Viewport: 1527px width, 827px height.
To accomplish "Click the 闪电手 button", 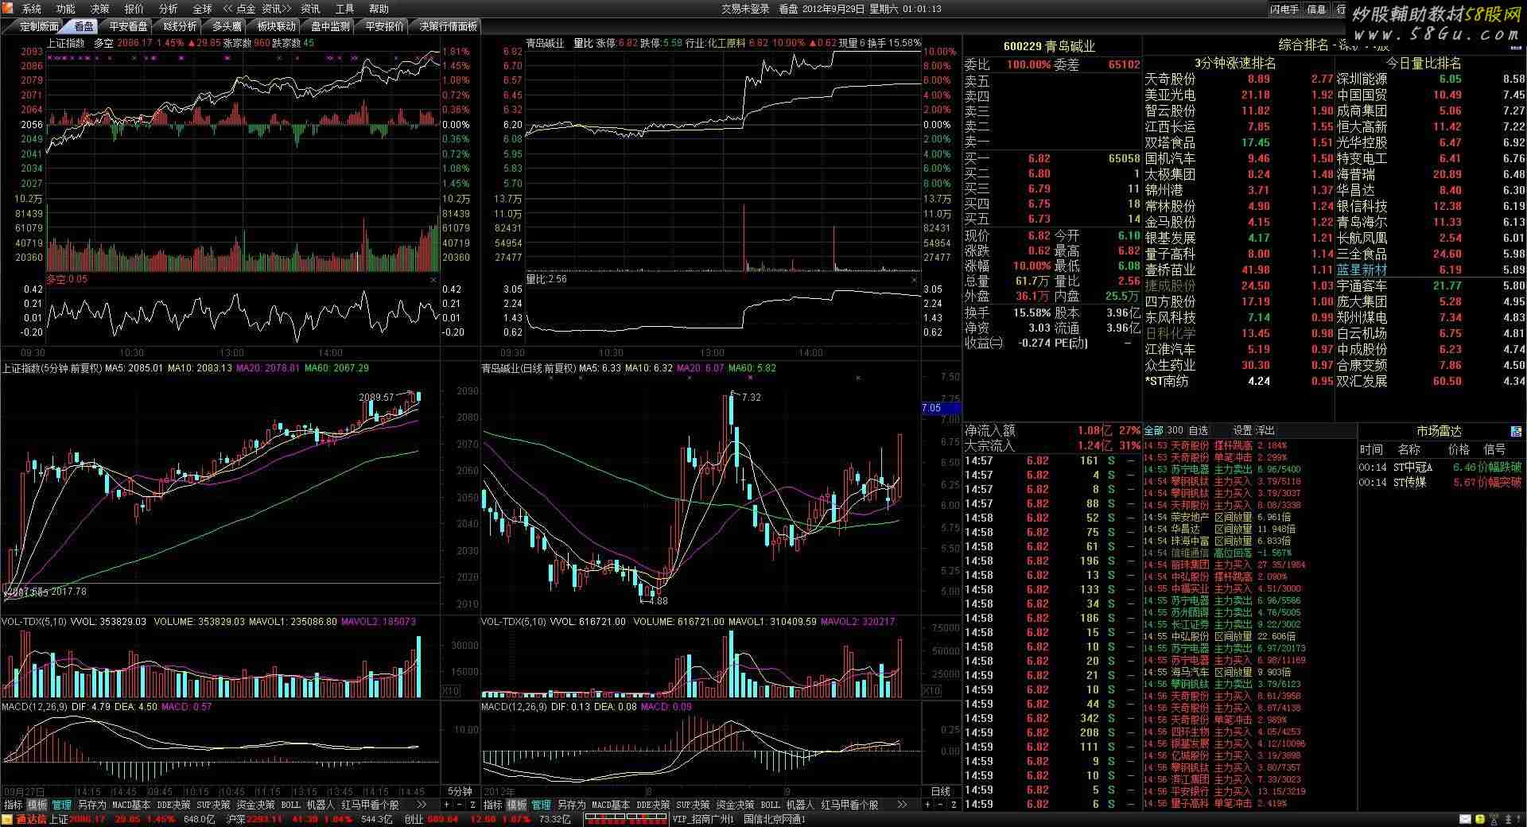I will (1284, 10).
